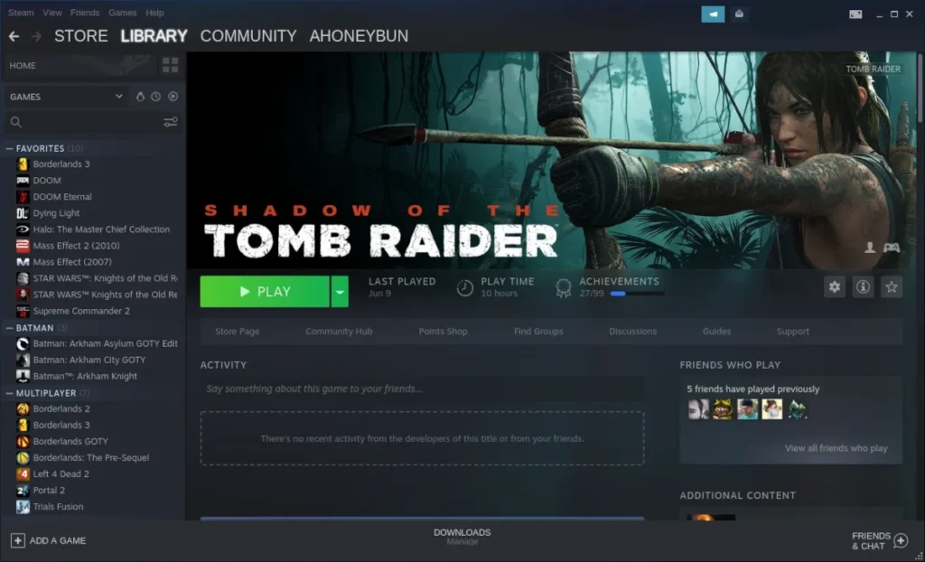Click the library search magnifier icon
The height and width of the screenshot is (562, 925).
click(x=16, y=122)
